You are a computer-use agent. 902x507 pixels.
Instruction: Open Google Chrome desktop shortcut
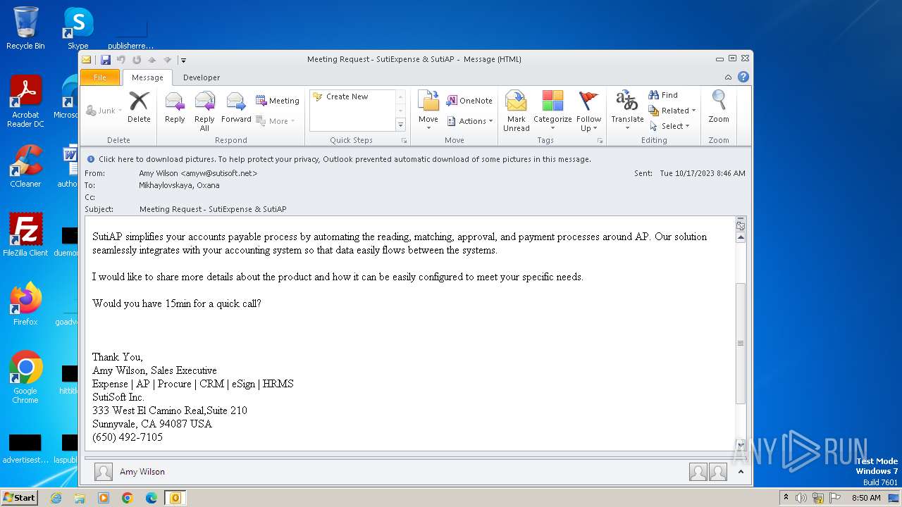tap(25, 377)
